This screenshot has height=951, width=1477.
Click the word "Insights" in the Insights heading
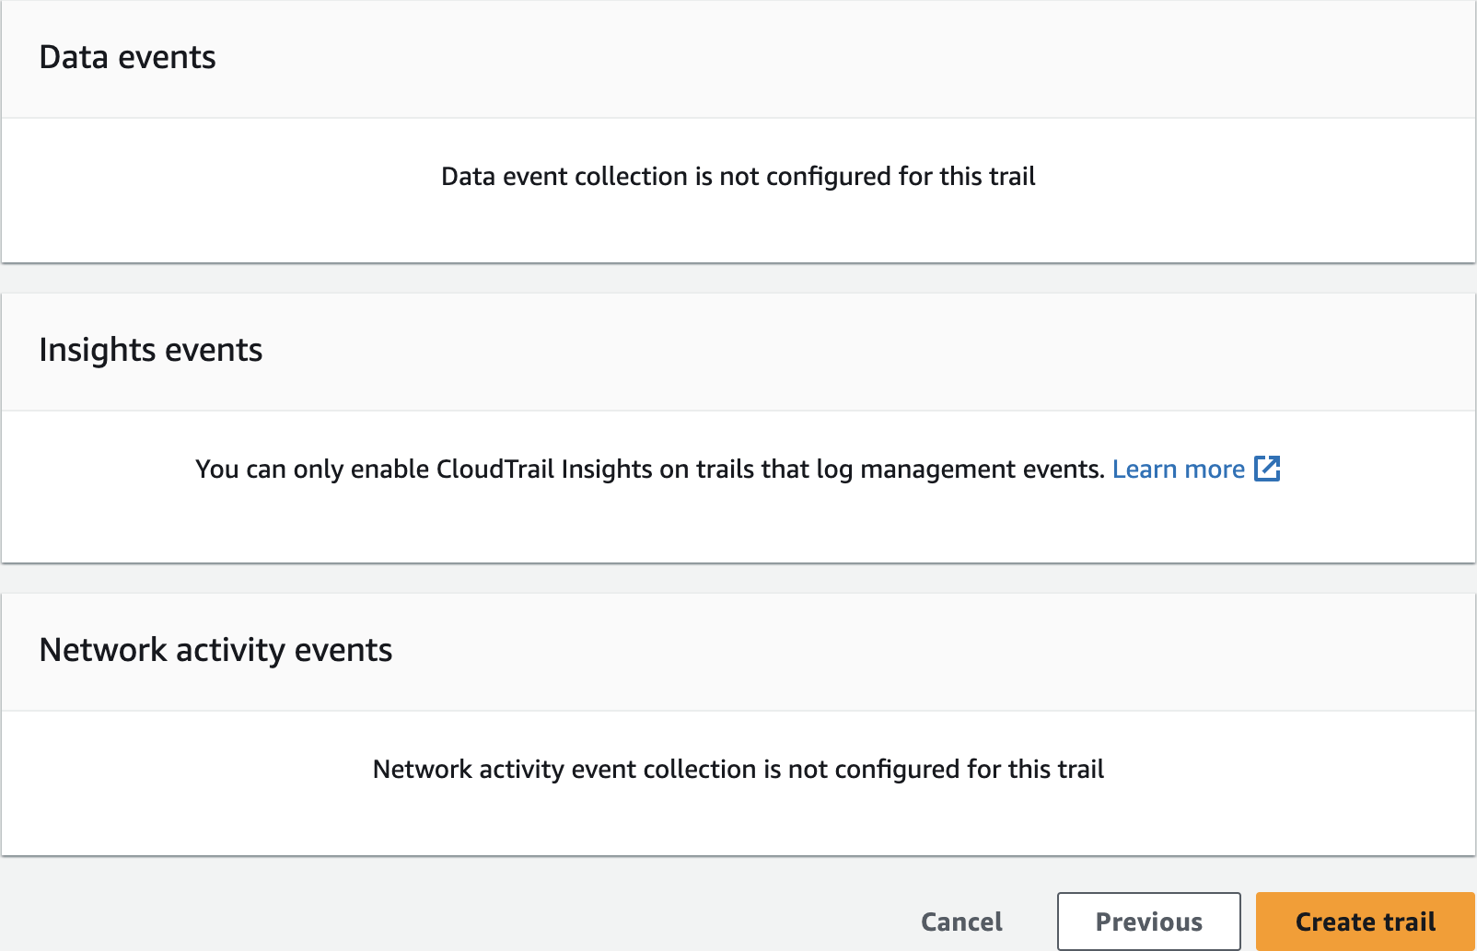point(97,350)
